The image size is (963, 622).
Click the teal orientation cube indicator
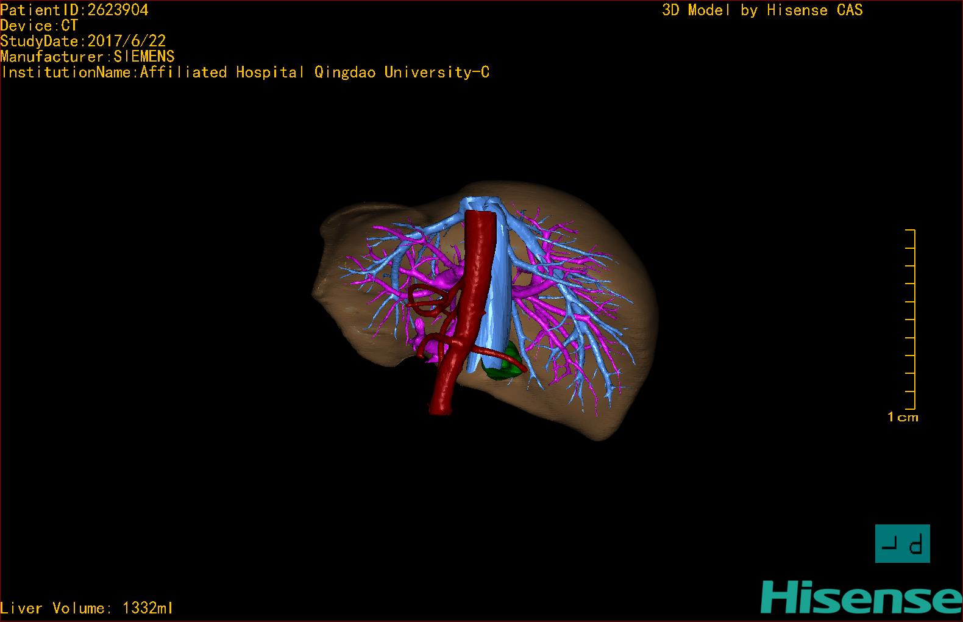(x=902, y=543)
